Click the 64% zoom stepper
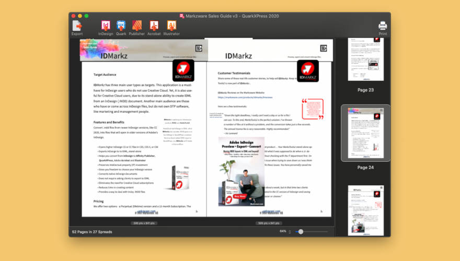The image size is (460, 261). (290, 232)
